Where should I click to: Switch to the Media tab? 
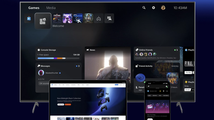51,8
